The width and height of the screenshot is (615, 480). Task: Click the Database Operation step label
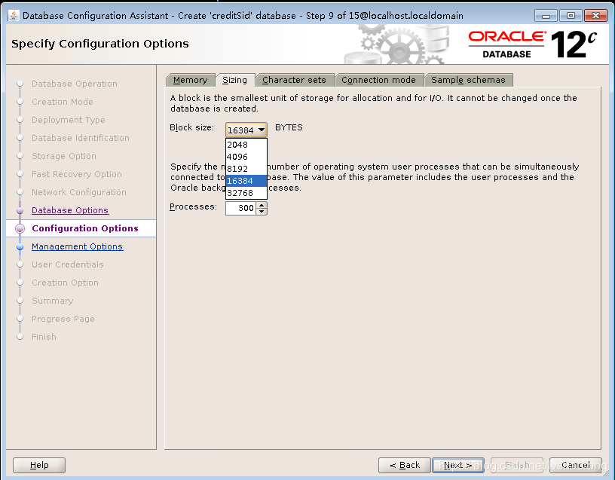click(75, 84)
